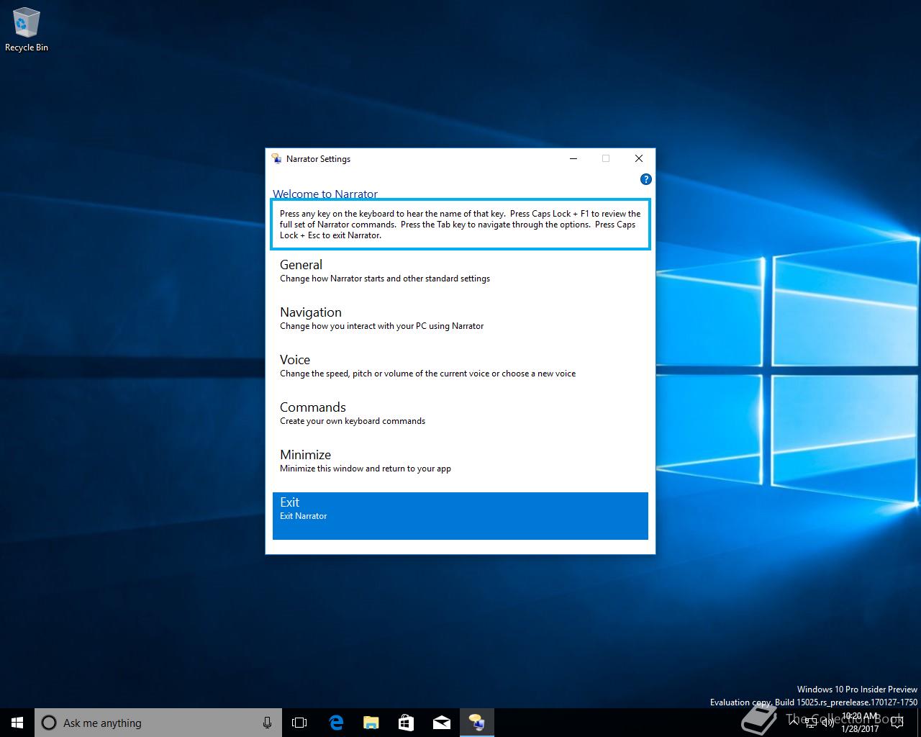The width and height of the screenshot is (921, 737).
Task: Open the Store from the taskbar
Action: [406, 723]
